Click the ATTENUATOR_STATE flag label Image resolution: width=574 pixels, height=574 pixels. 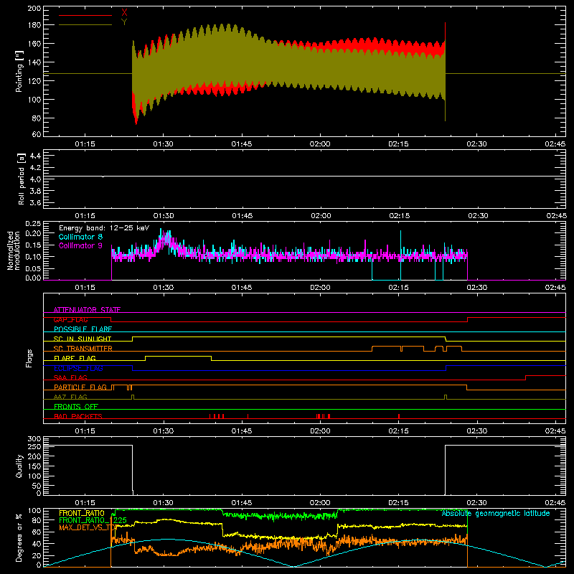(x=87, y=310)
